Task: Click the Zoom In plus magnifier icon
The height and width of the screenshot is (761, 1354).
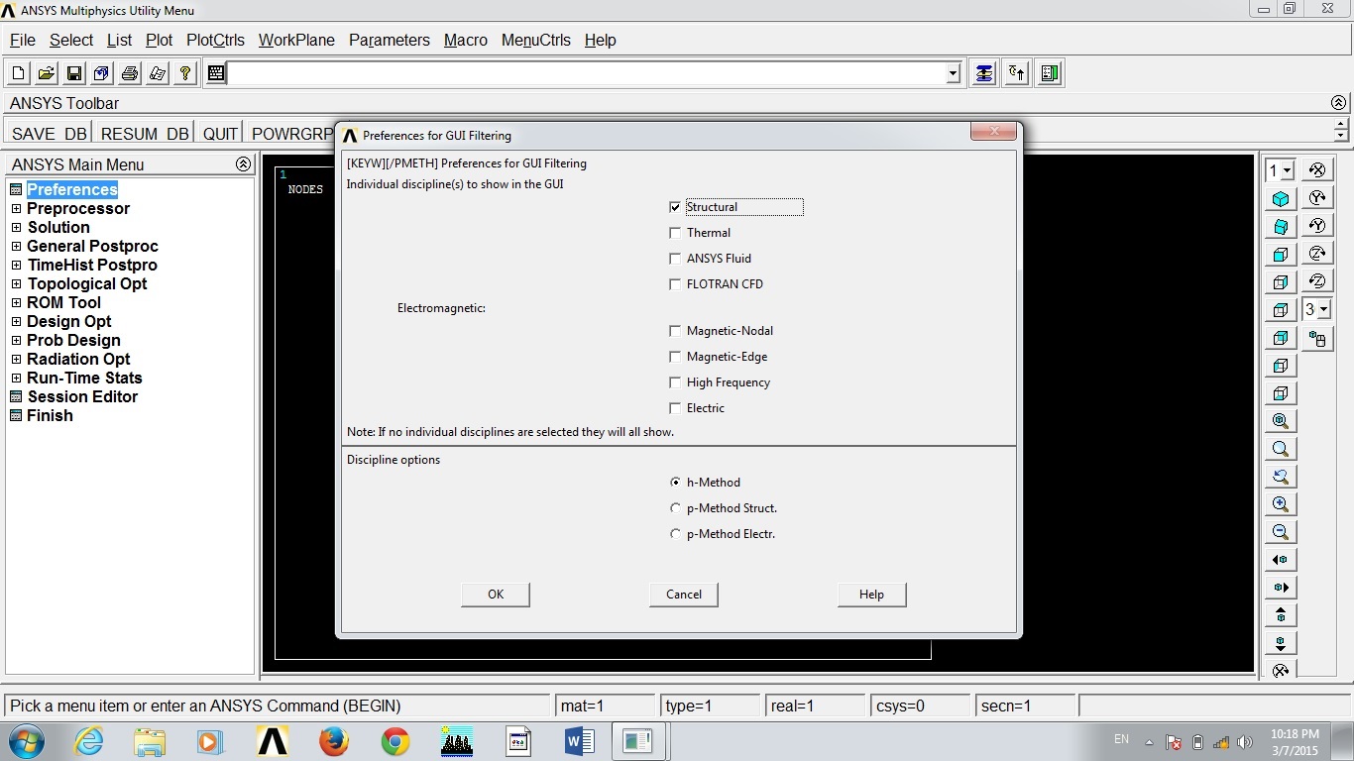Action: (x=1281, y=503)
